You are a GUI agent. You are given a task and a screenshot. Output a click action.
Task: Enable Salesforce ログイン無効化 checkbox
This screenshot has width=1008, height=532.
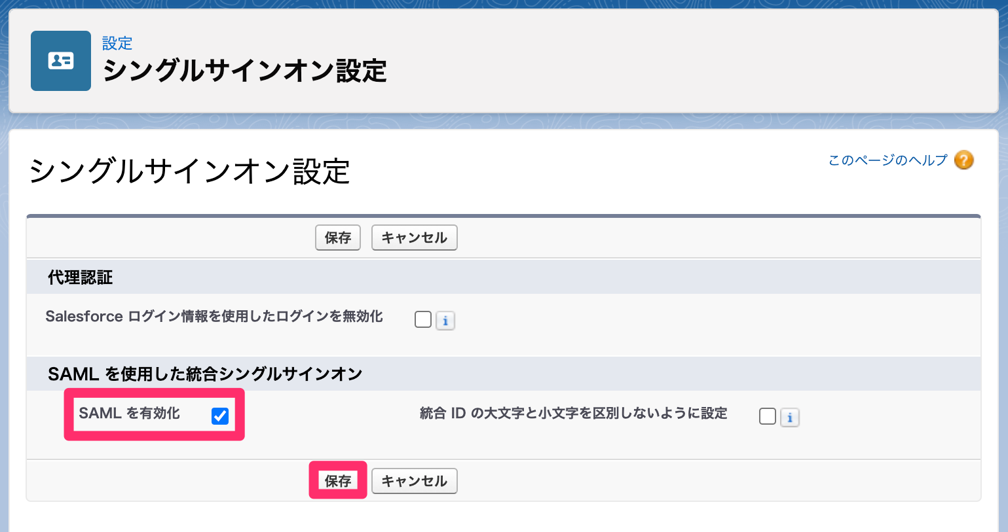(x=423, y=319)
